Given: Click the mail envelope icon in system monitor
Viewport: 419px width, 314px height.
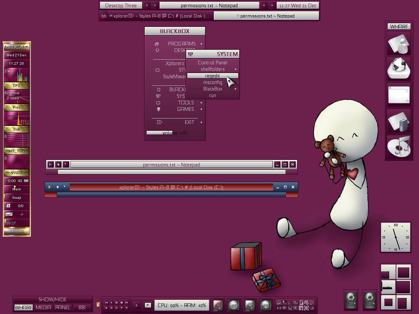Looking at the screenshot, I should [x=9, y=214].
